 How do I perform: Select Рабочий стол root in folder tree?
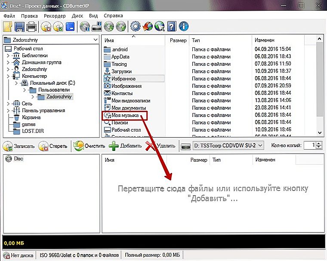pyautogui.click(x=28, y=49)
